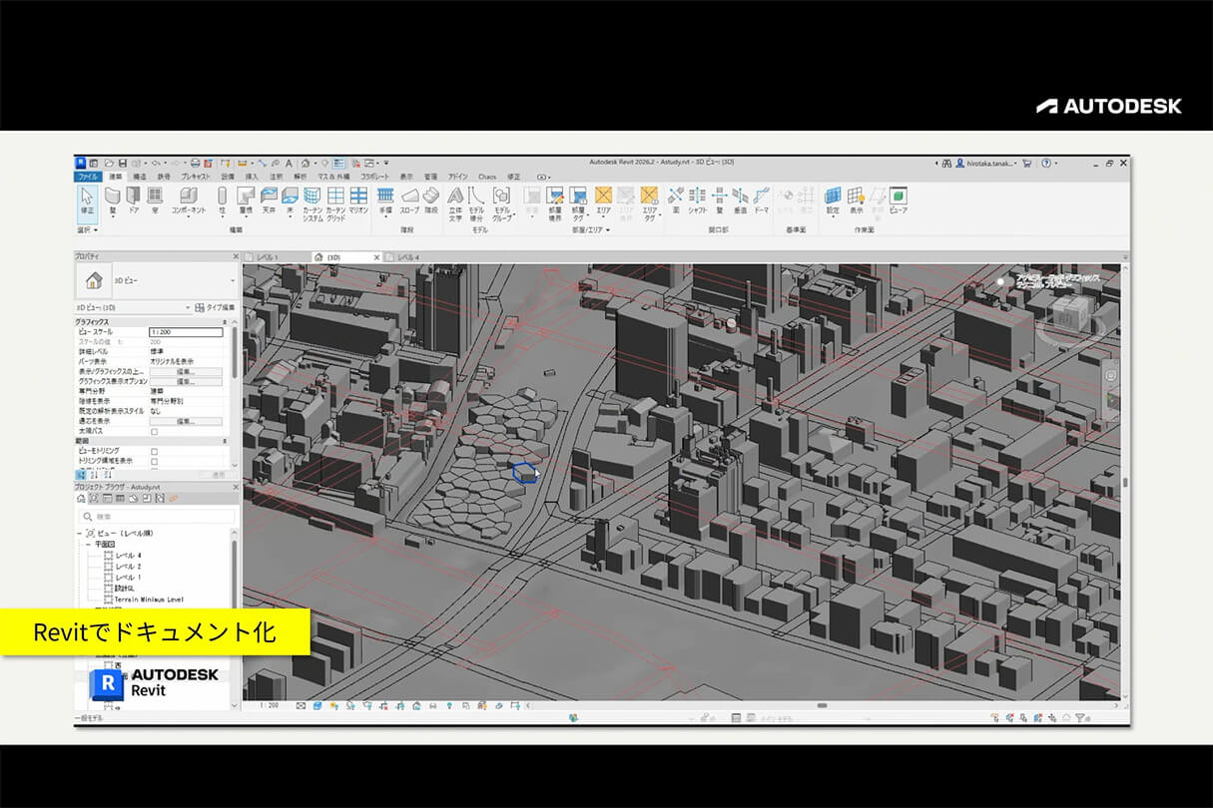Collapse the 平面図 tree node
Screen dimensions: 1213x808
(x=88, y=545)
